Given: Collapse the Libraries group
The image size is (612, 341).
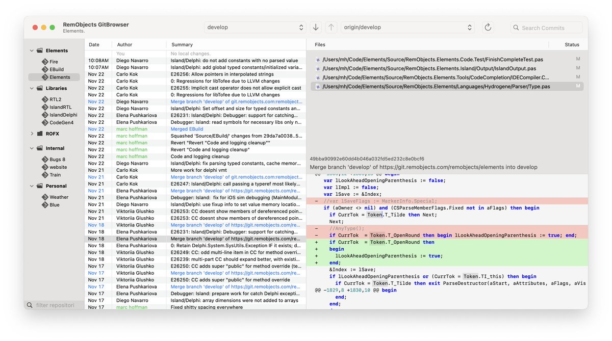Looking at the screenshot, I should click(x=32, y=88).
